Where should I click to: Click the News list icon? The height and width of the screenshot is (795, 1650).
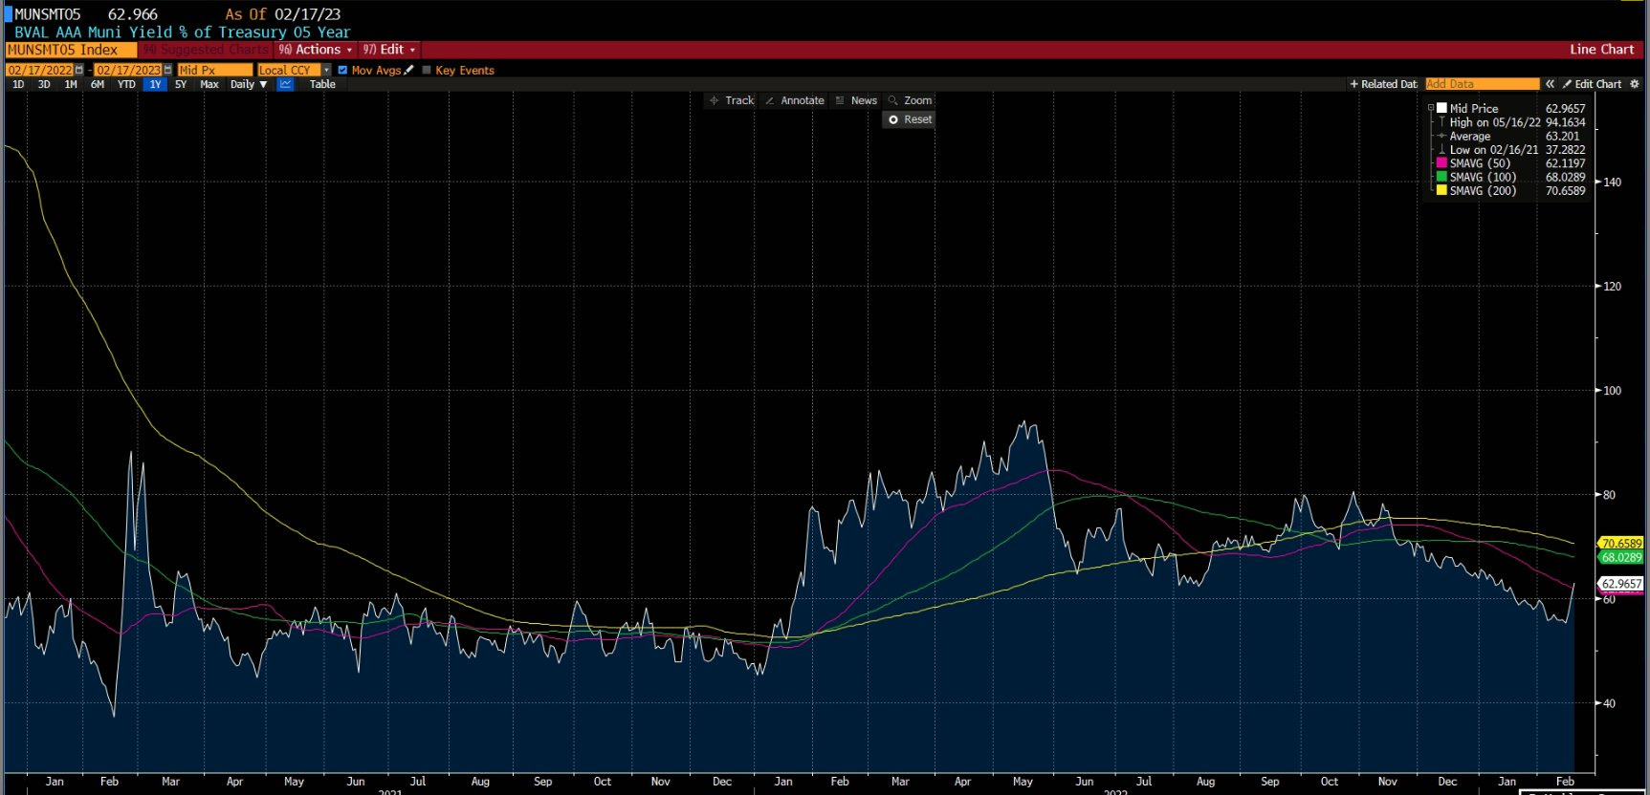pyautogui.click(x=840, y=100)
